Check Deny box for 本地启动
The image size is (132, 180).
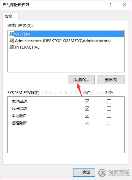109,101
